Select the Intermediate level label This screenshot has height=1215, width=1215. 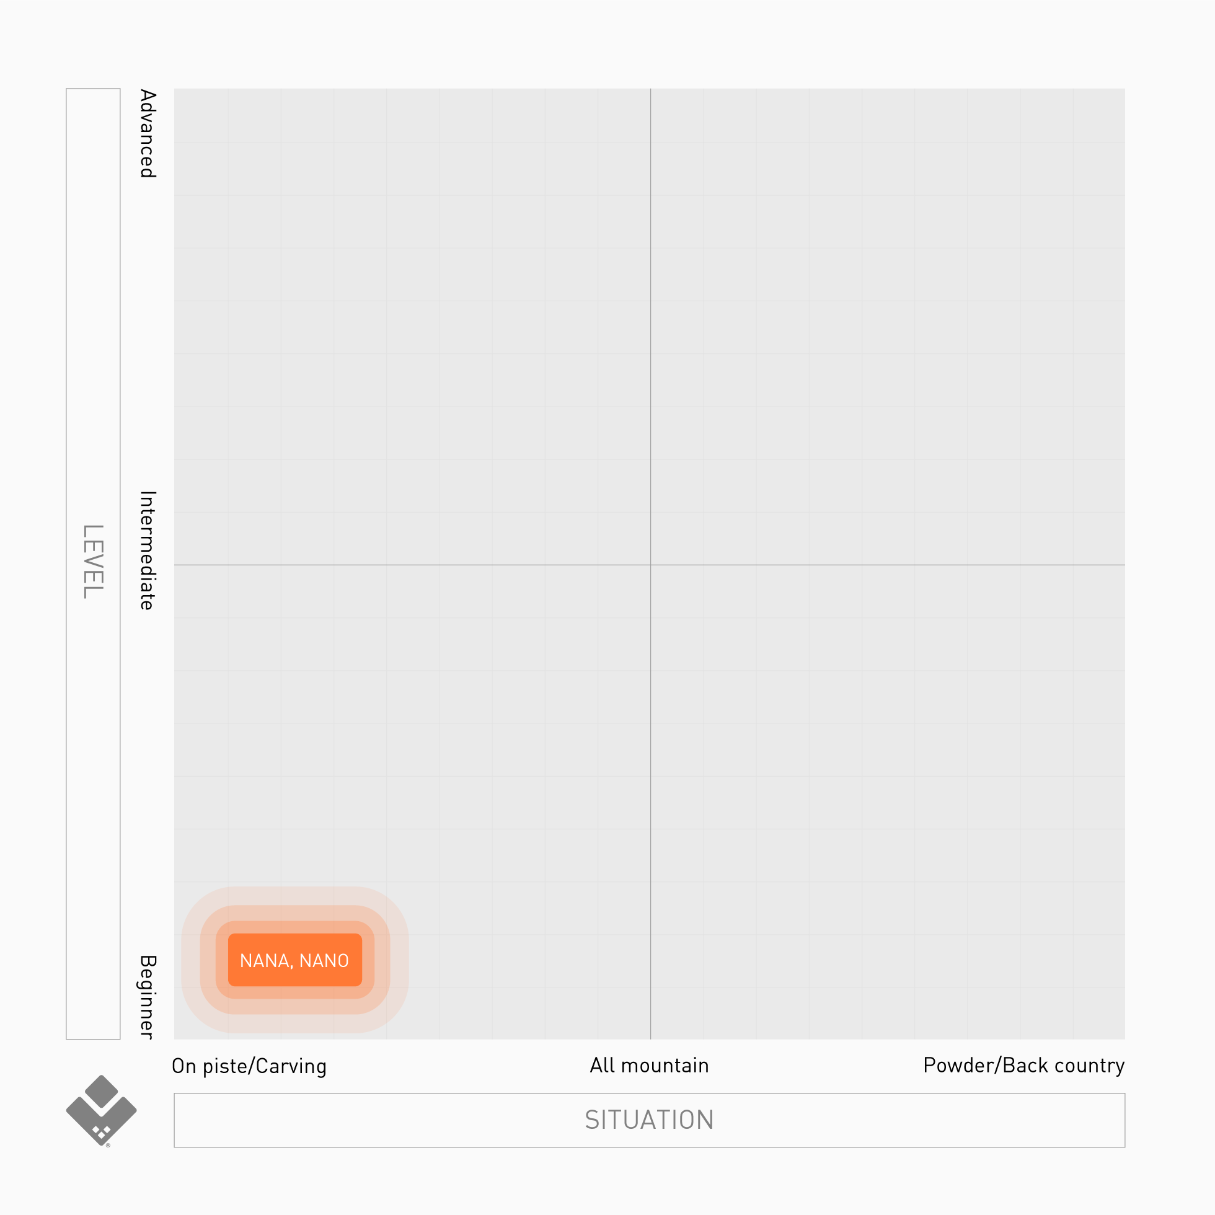pyautogui.click(x=147, y=550)
